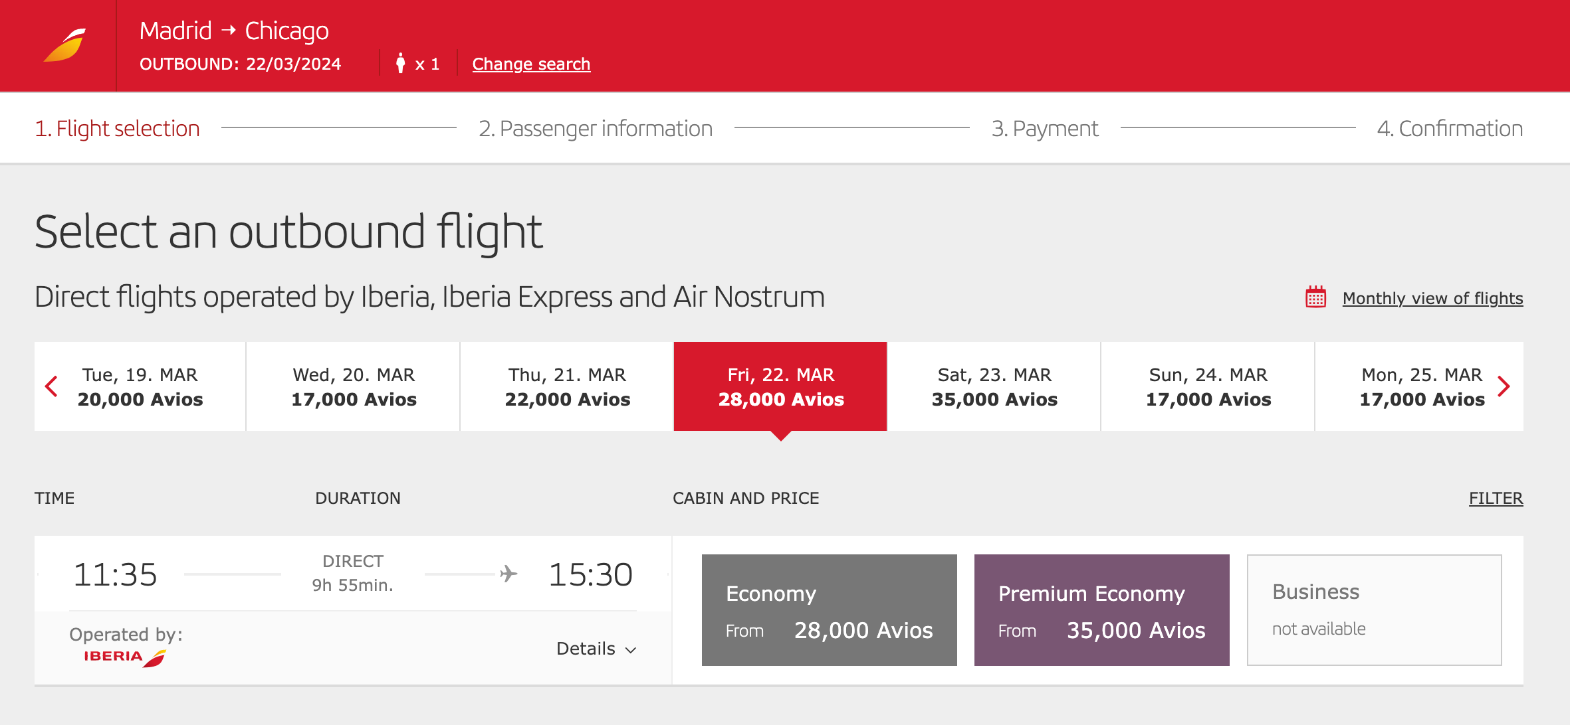Open the Monthly view of flights
1570x725 pixels.
point(1431,298)
